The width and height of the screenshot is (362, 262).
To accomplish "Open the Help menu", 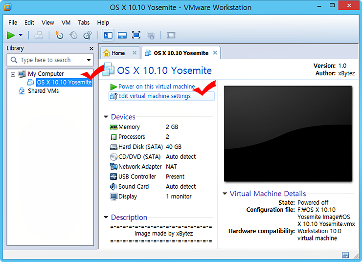I will point(103,22).
